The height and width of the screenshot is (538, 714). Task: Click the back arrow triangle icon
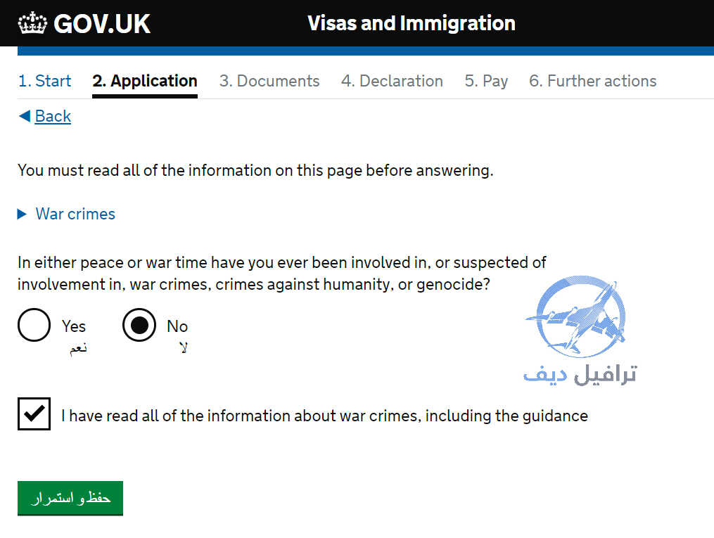(25, 115)
